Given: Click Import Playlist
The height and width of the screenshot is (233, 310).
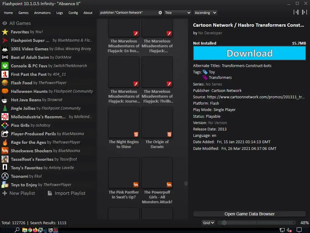Looking at the screenshot, I should point(67,193).
